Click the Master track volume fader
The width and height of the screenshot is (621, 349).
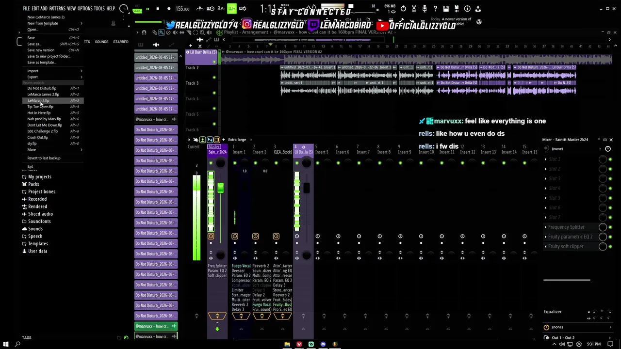click(x=220, y=188)
